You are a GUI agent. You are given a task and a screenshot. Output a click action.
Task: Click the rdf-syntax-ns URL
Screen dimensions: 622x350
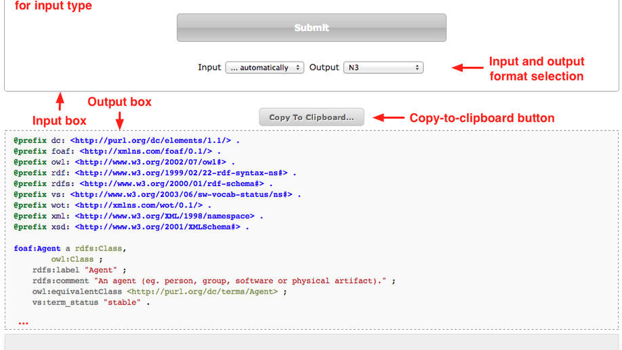coord(181,173)
